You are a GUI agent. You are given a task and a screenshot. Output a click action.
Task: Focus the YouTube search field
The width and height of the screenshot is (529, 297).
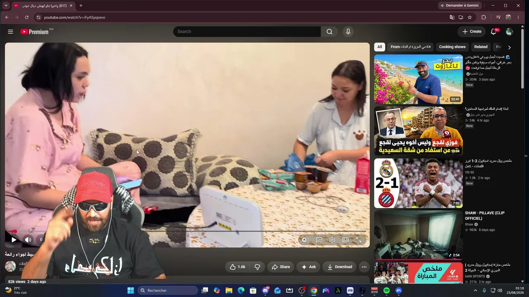247,32
